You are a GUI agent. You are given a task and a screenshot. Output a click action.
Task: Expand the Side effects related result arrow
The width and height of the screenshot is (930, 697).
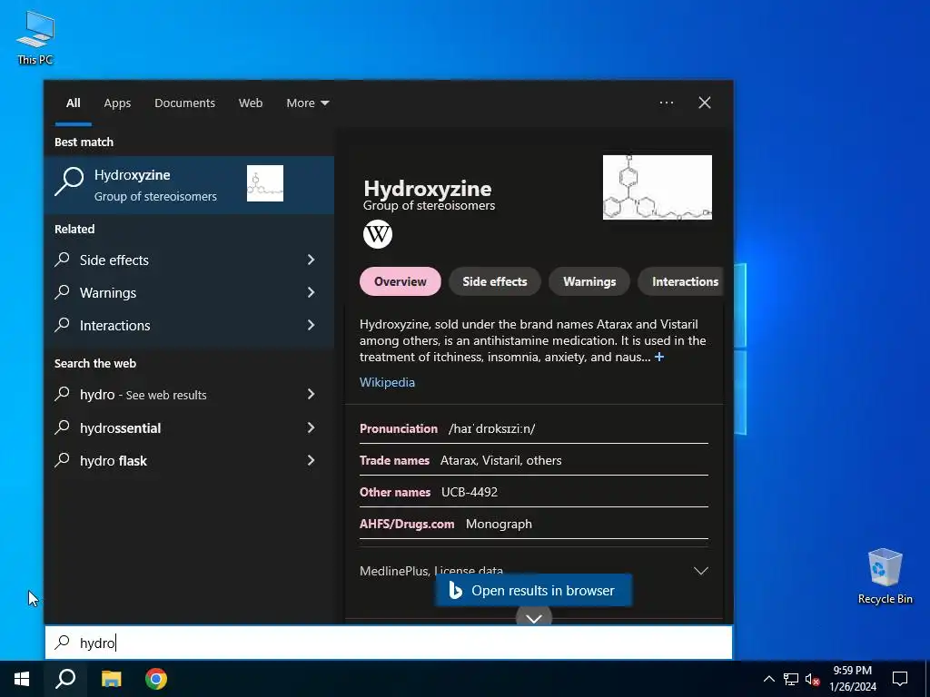311,260
